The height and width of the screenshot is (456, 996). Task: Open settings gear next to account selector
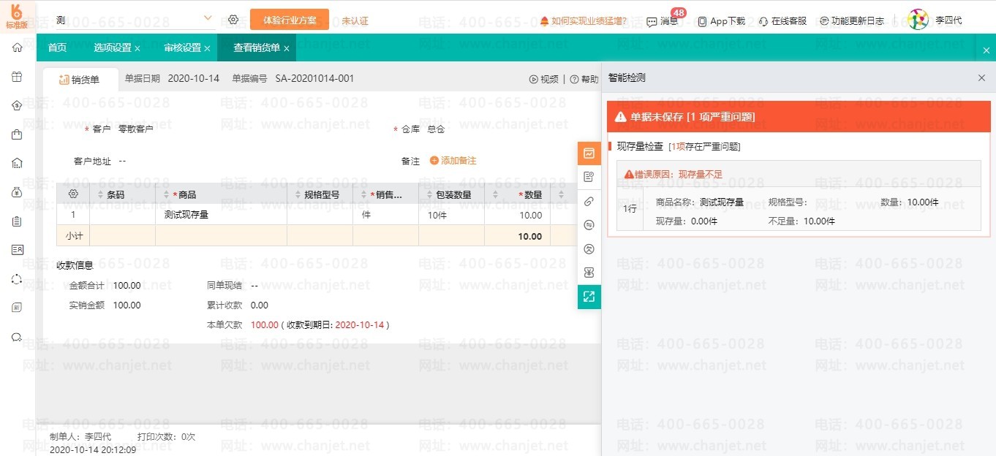pyautogui.click(x=233, y=20)
